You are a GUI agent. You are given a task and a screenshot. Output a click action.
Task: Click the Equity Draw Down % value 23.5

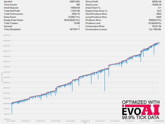tap(159, 11)
